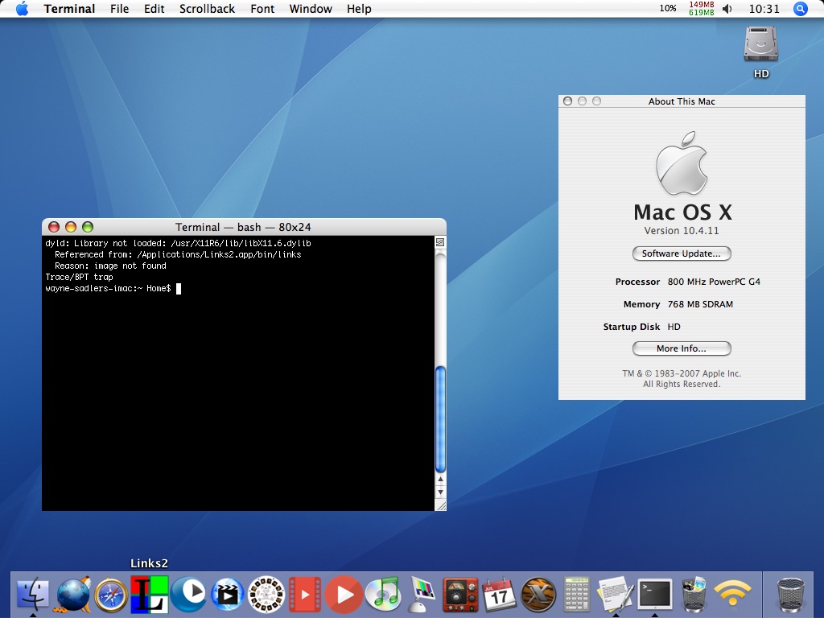The width and height of the screenshot is (824, 618).
Task: Open the Font menu
Action: click(x=262, y=9)
